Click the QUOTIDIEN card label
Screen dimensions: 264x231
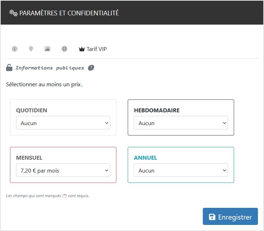[32, 111]
